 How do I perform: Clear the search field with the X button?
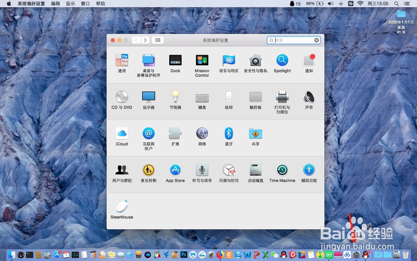tap(317, 40)
